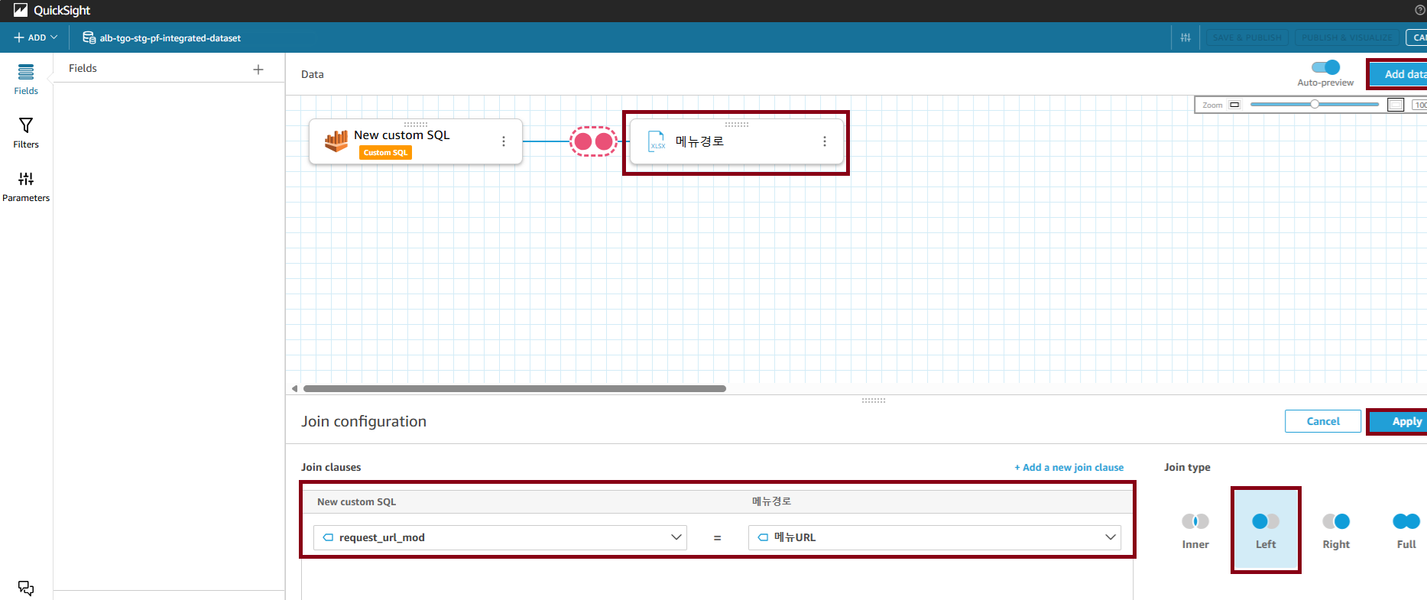Adjust the Zoom slider handle
Screen dimensions: 1427x600
click(1315, 104)
